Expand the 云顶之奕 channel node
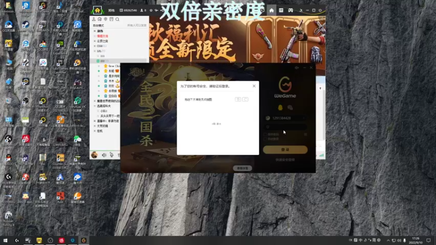This screenshot has height=245, width=436. [95, 41]
